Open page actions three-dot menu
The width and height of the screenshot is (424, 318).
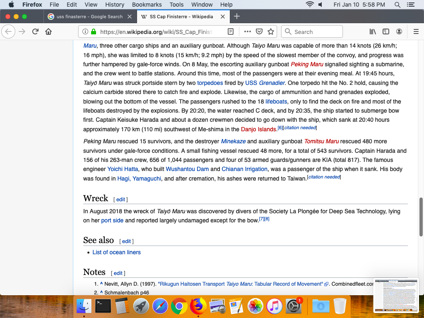248,32
